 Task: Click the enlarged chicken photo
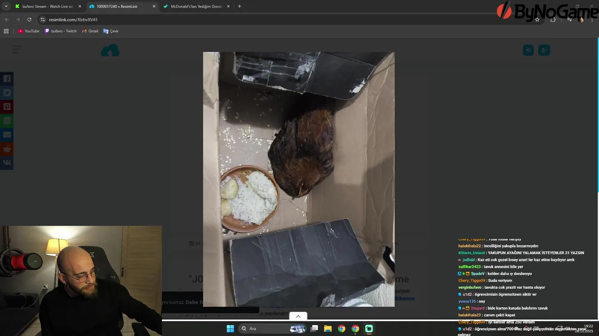pyautogui.click(x=299, y=179)
